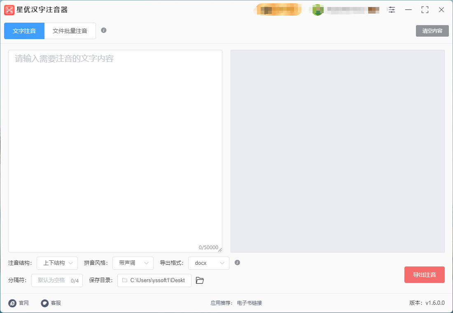This screenshot has width=453, height=313.
Task: Click the red 导出注音 button
Action: [x=425, y=275]
